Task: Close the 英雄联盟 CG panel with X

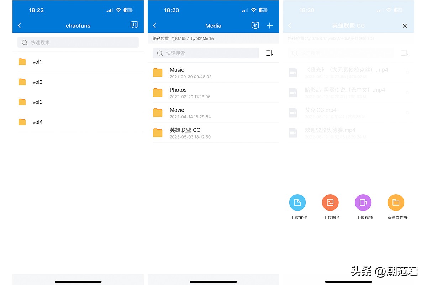Action: click(405, 26)
